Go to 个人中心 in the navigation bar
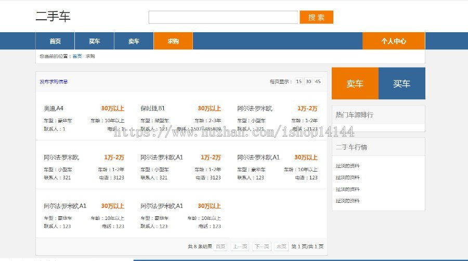The width and height of the screenshot is (468, 261). tap(394, 41)
